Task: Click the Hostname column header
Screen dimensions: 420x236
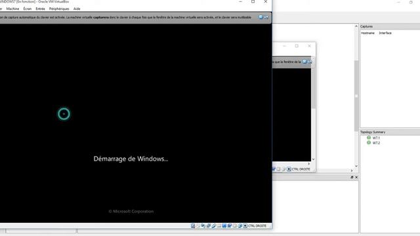Action: point(367,33)
